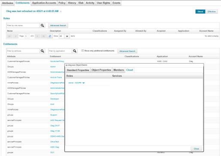
Task: Sort Roles table by Description column
Action: tap(55, 31)
